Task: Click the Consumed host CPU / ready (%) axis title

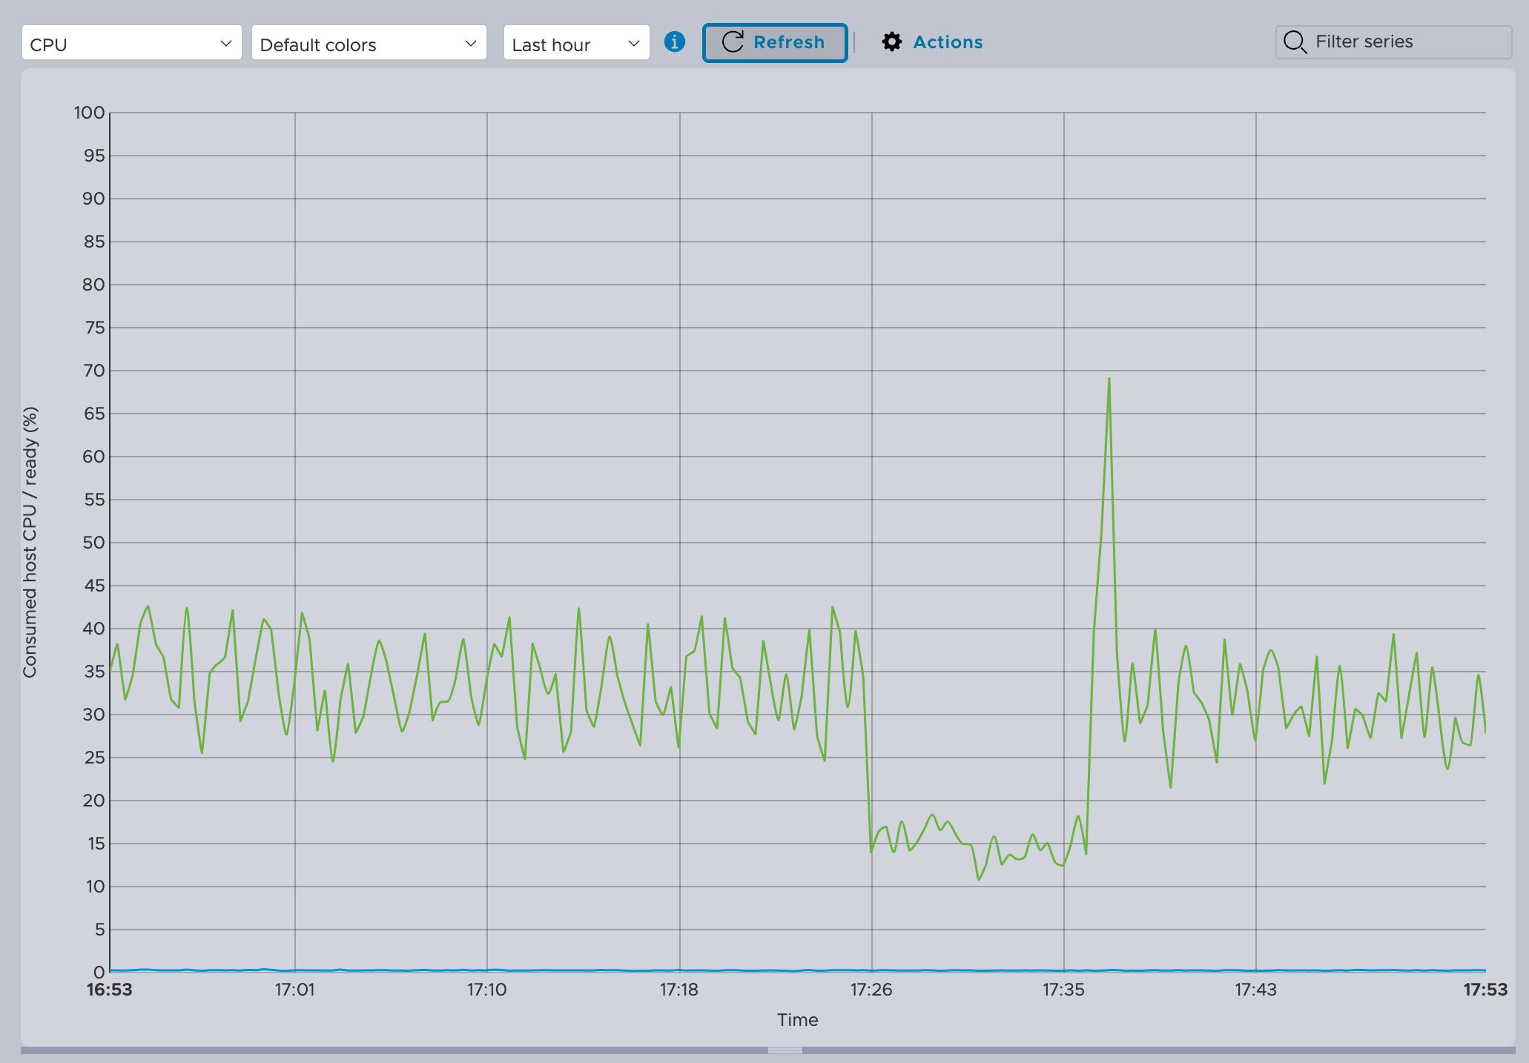Action: point(30,542)
